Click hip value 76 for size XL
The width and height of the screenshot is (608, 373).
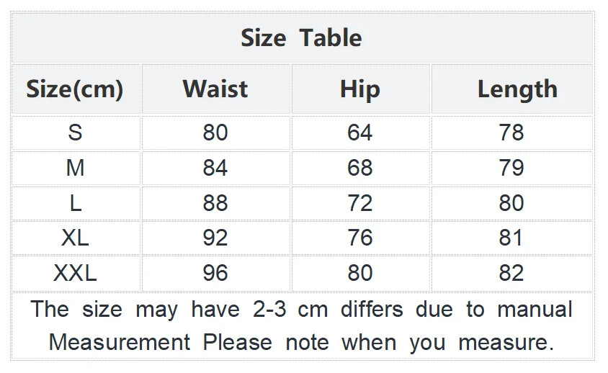[x=360, y=238]
